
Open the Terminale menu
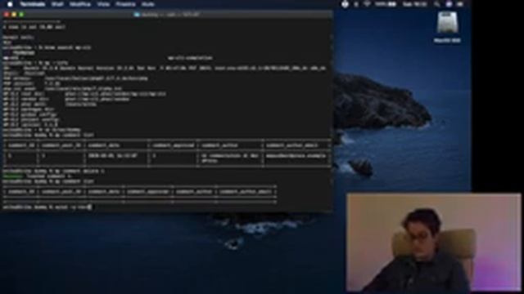click(x=33, y=4)
